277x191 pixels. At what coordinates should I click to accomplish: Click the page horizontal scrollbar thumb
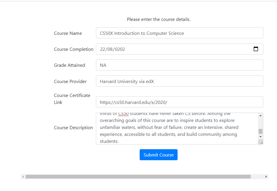(x=138, y=176)
